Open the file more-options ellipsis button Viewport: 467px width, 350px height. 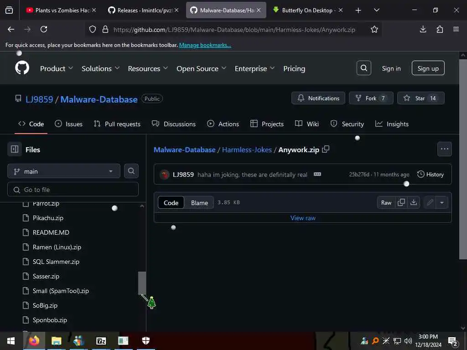click(x=444, y=149)
